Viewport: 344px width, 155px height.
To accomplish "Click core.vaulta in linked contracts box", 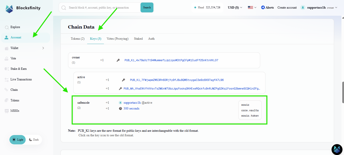I will [250, 110].
